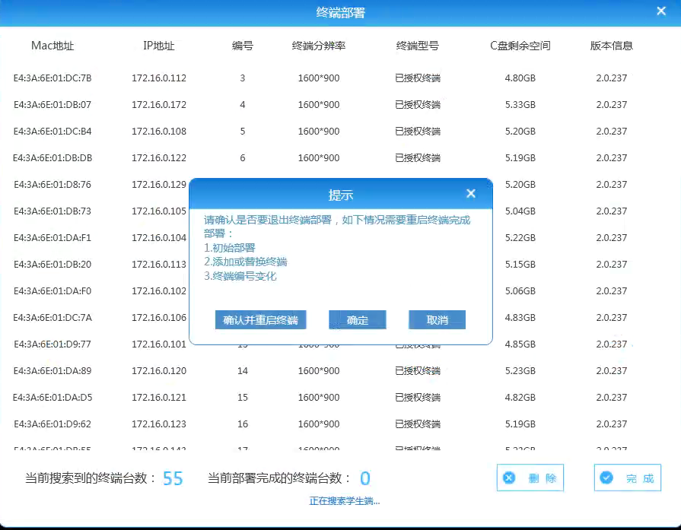This screenshot has height=530, width=681.
Task: Click the 编号 column header
Action: [x=243, y=46]
